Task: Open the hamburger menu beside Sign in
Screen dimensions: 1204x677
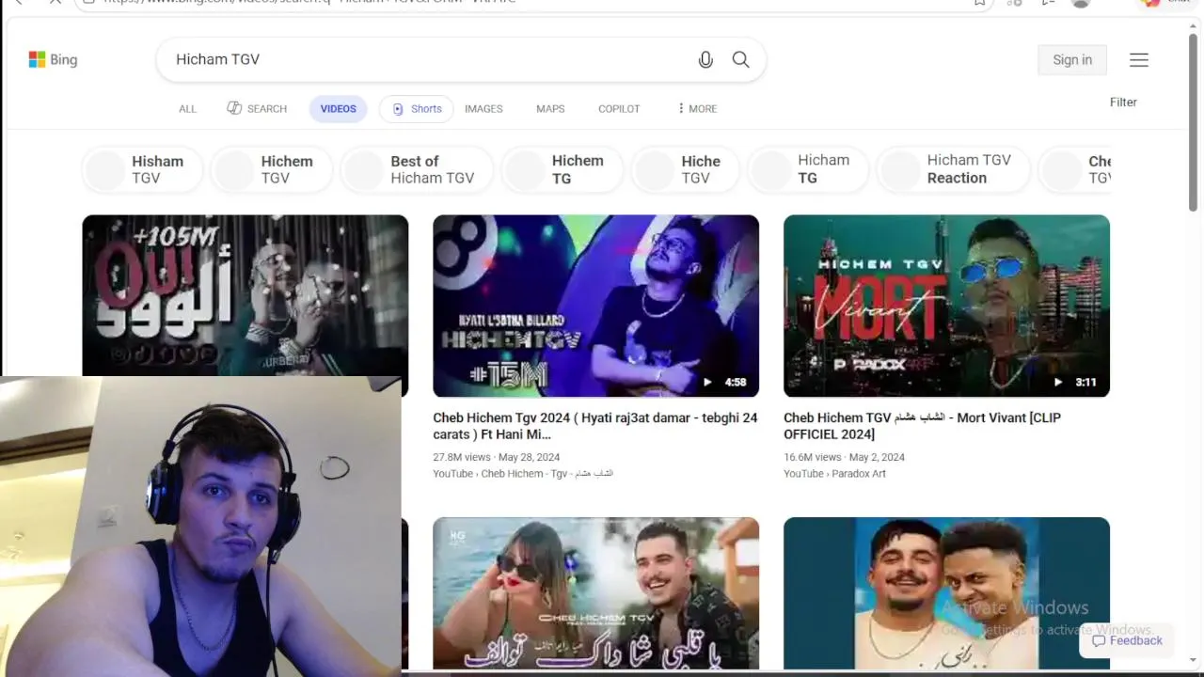Action: (1139, 60)
